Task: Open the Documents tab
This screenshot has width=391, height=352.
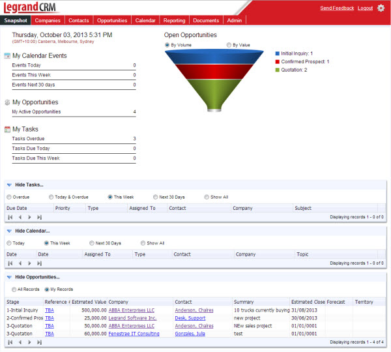Action: [206, 20]
